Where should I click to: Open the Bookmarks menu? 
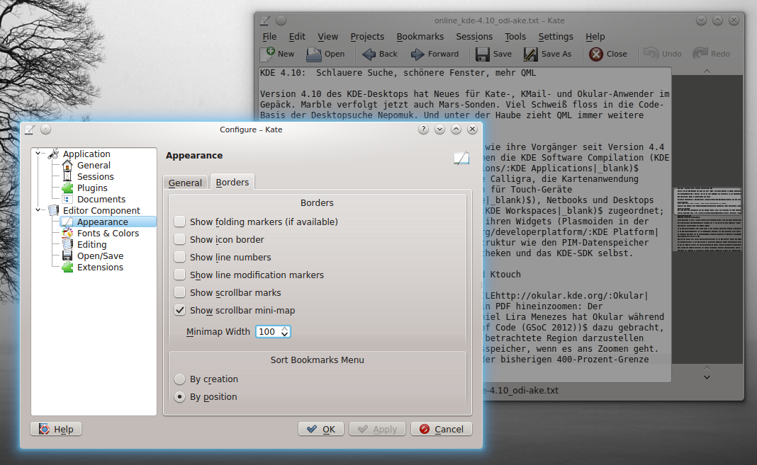click(x=420, y=37)
